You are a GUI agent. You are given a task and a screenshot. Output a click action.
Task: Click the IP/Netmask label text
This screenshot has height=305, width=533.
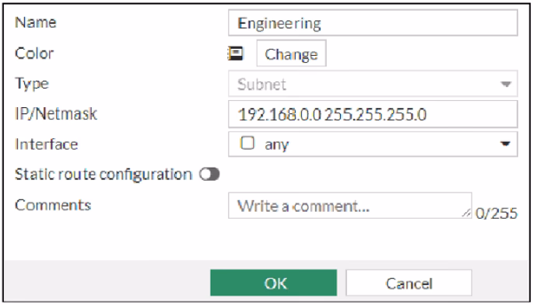tap(56, 114)
